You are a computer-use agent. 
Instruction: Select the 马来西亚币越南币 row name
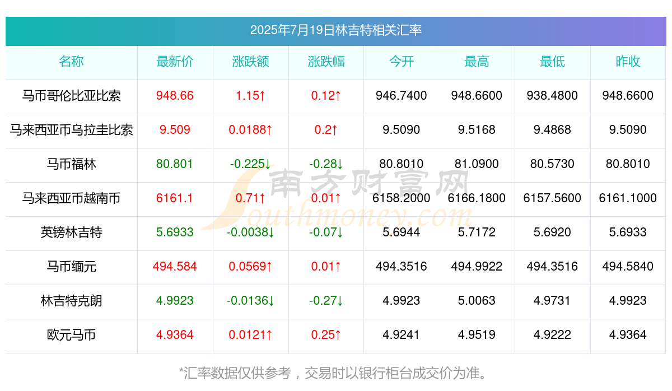tap(71, 198)
